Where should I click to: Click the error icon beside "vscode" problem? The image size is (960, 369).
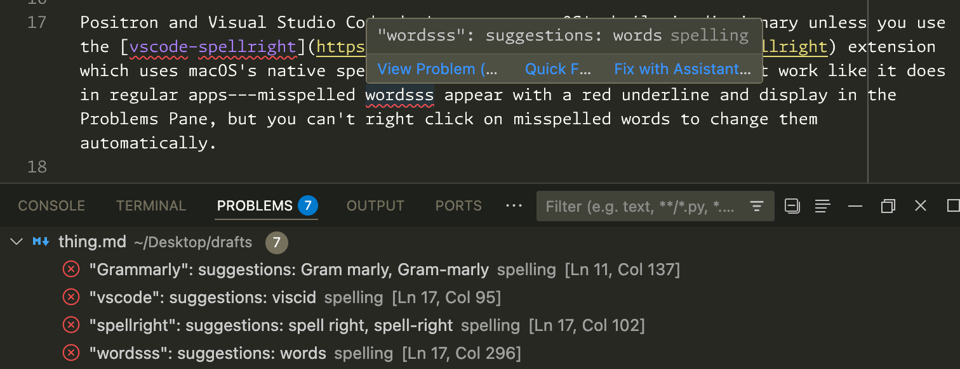point(70,298)
